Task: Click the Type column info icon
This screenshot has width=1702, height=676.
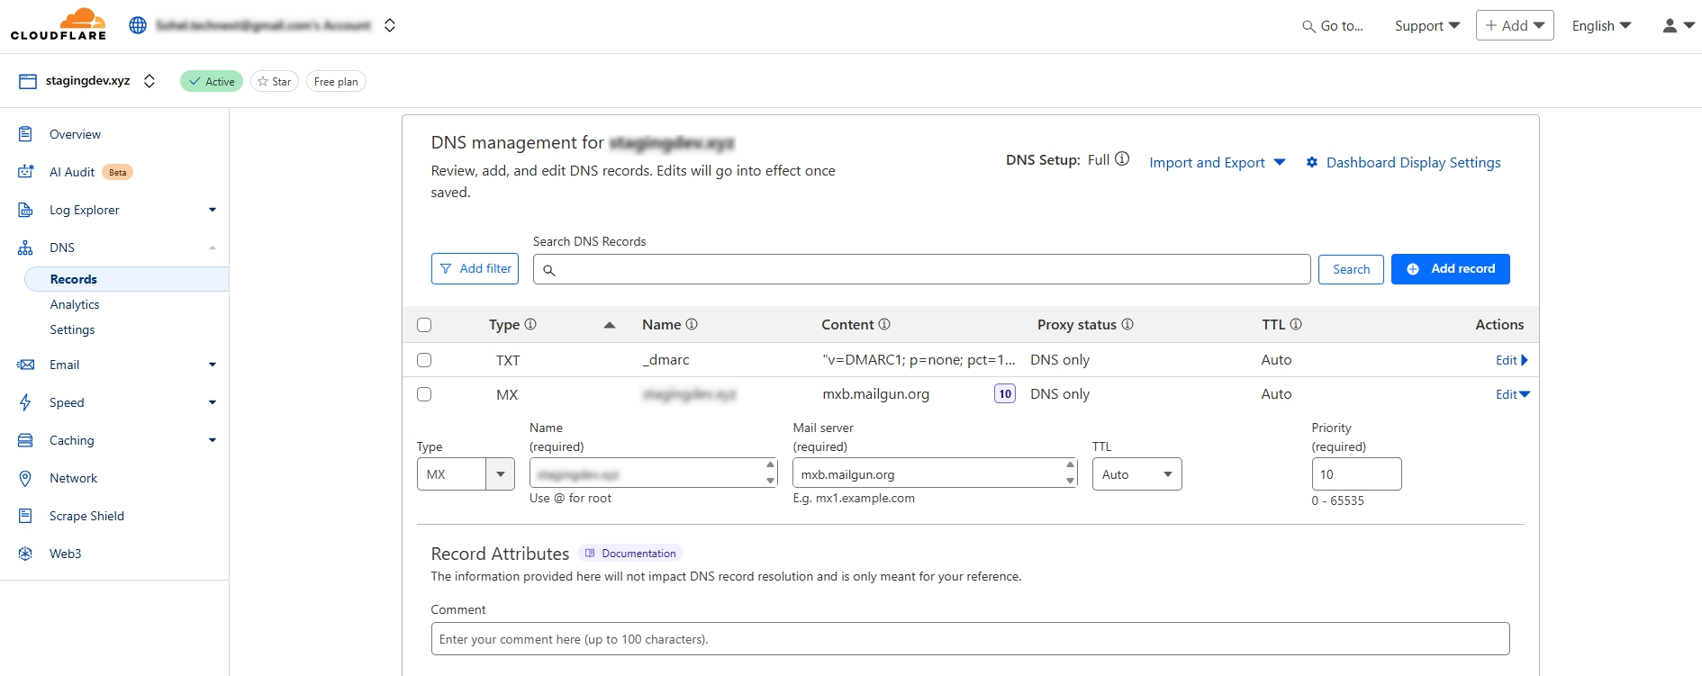Action: [x=530, y=324]
